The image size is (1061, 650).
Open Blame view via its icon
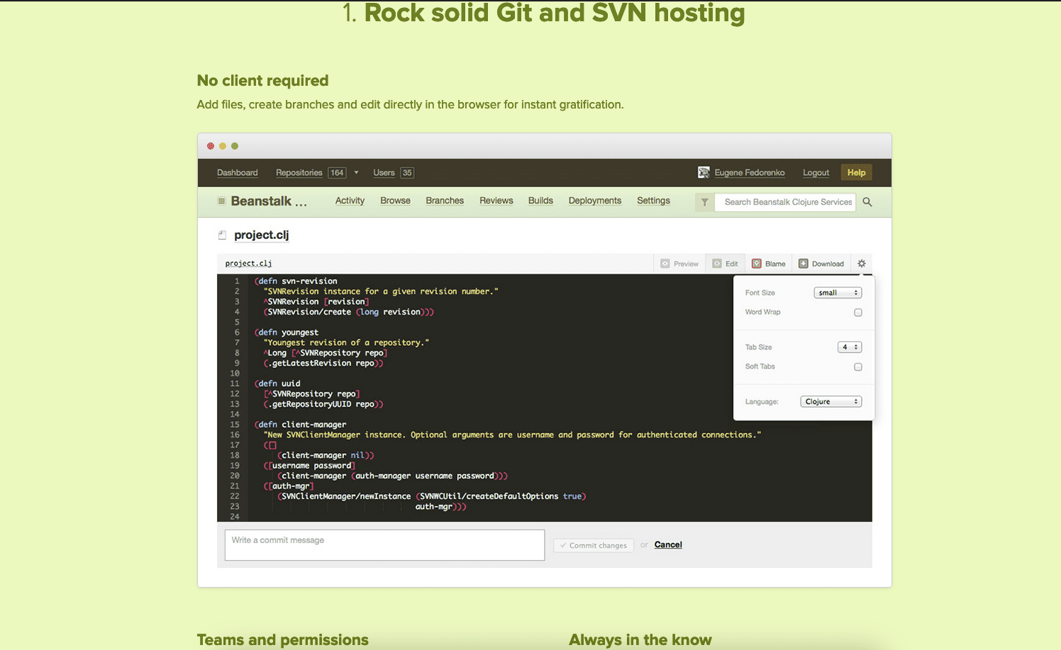755,263
